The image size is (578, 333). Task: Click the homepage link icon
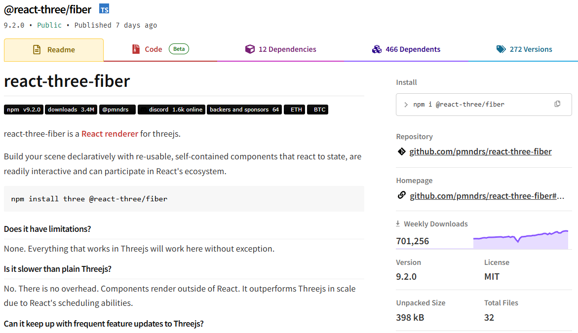point(401,195)
